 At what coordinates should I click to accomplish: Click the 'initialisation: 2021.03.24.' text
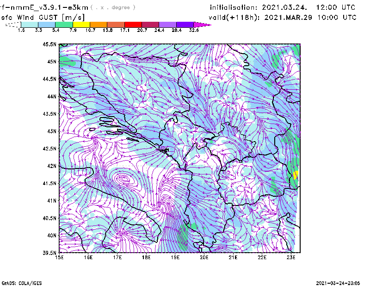pos(259,7)
